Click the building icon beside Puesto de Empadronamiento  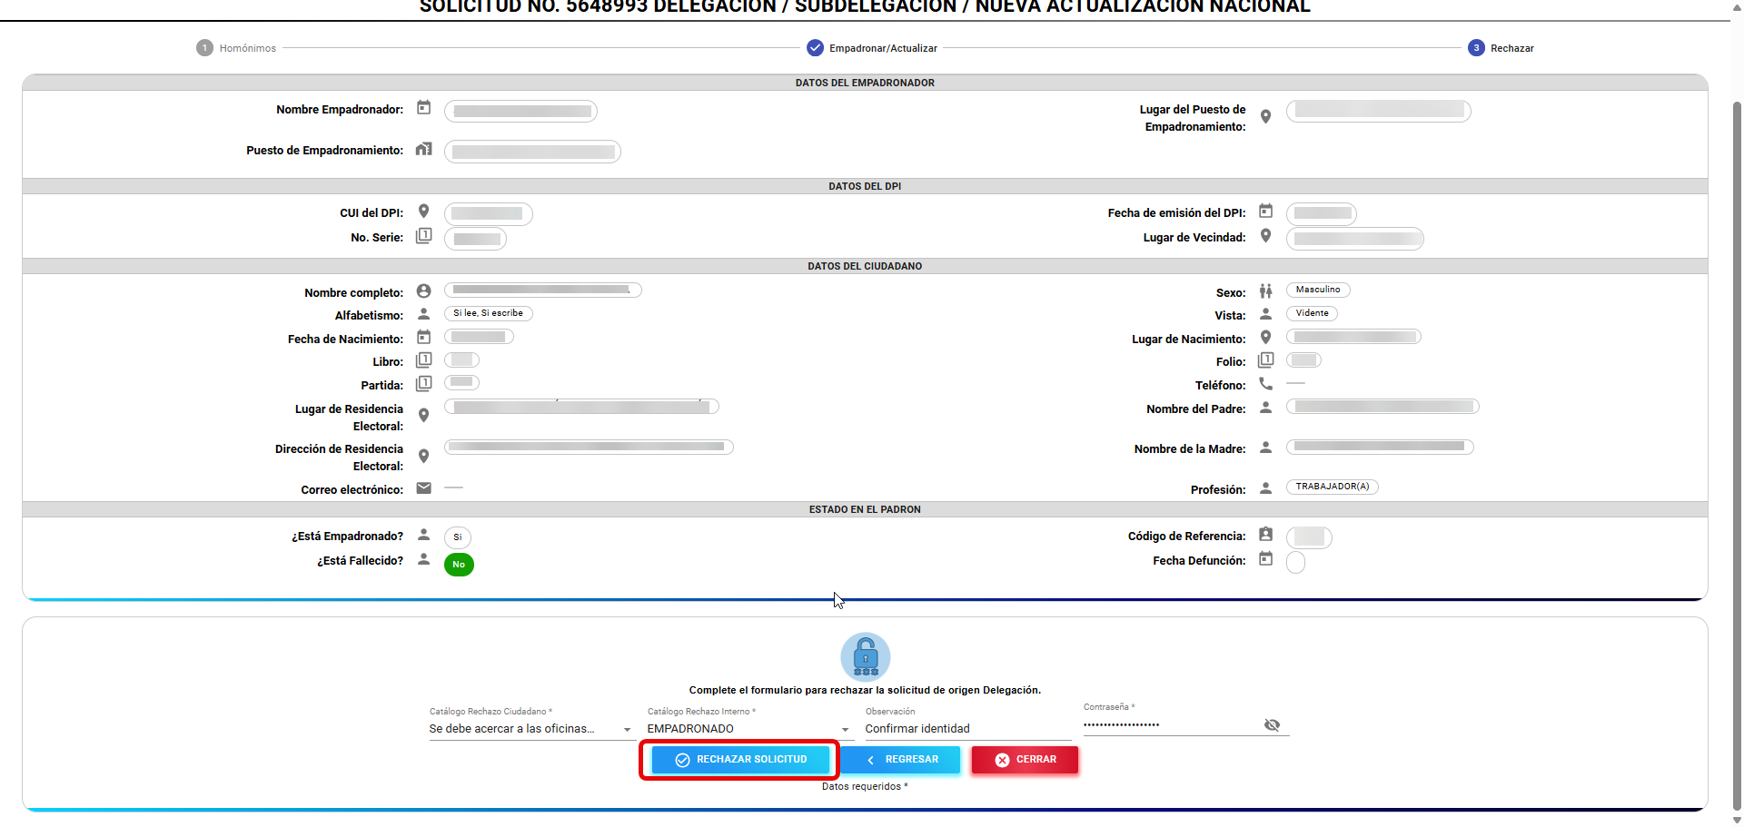click(423, 149)
